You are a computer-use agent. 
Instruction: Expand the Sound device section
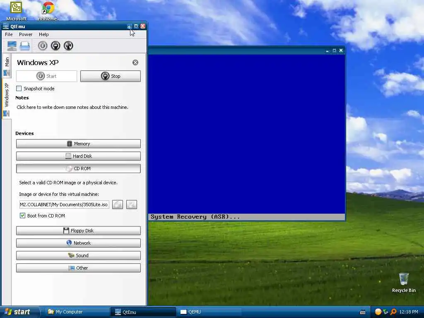[78, 255]
